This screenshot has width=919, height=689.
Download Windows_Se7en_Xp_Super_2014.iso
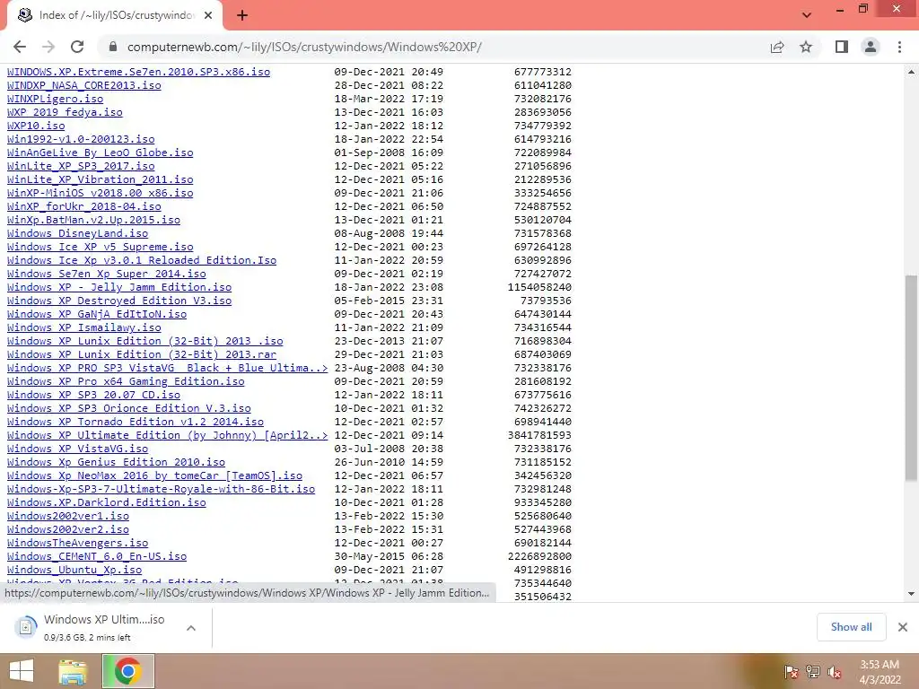click(x=106, y=274)
